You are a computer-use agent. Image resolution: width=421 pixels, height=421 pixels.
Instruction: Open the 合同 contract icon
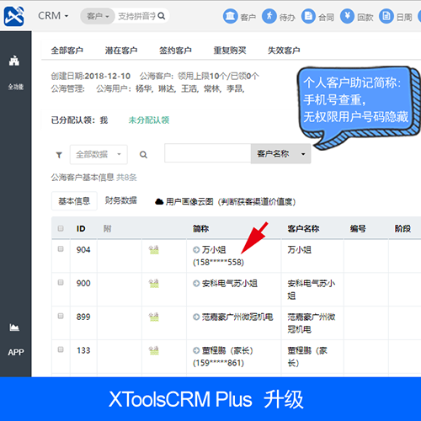point(308,16)
